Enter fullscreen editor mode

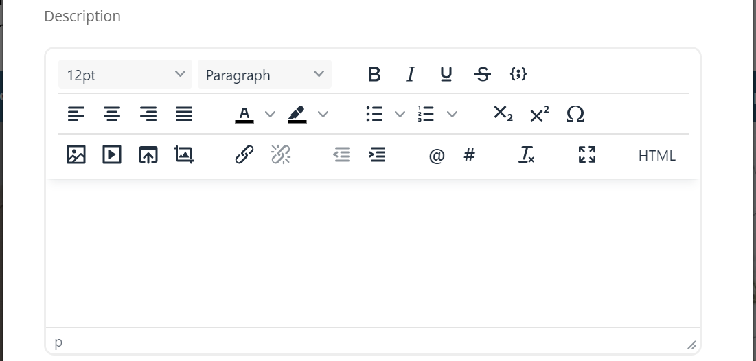coord(587,155)
